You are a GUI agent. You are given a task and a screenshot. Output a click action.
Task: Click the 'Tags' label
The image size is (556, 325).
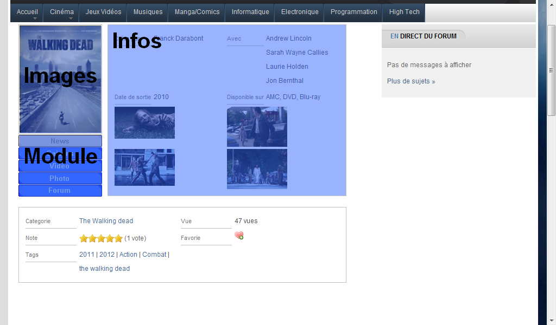(x=32, y=255)
